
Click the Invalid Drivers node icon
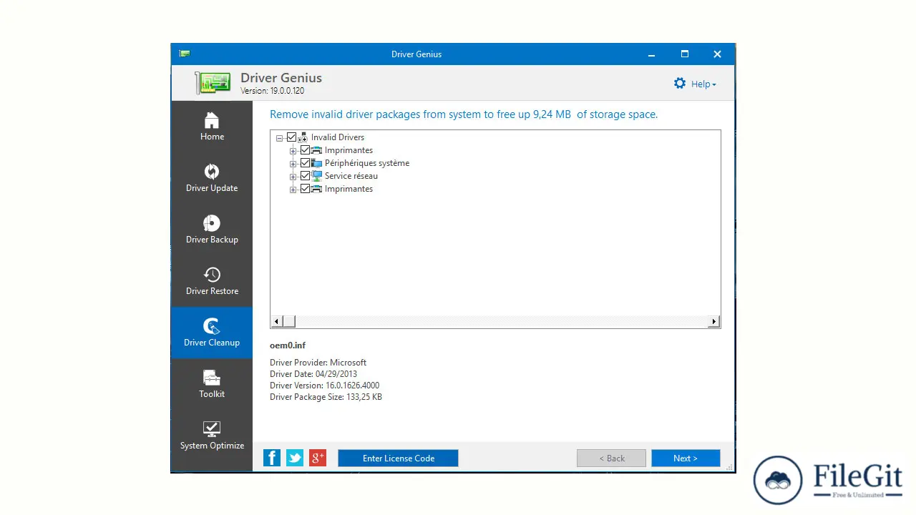[x=303, y=137]
